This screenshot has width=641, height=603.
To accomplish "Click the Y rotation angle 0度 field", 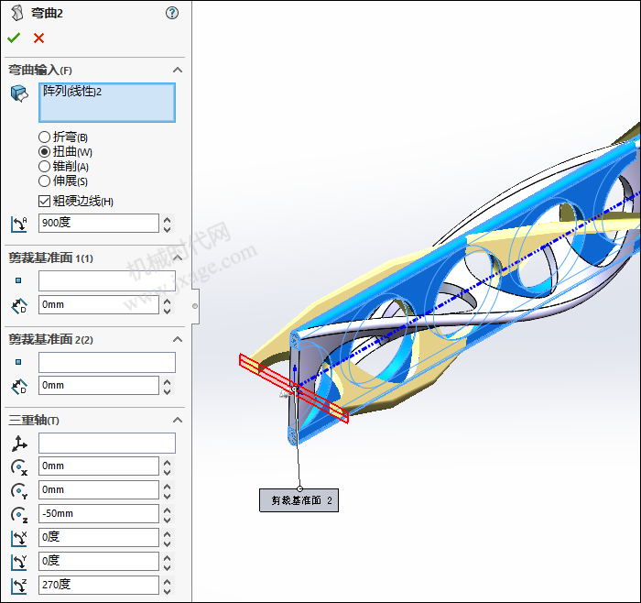I will pos(99,561).
